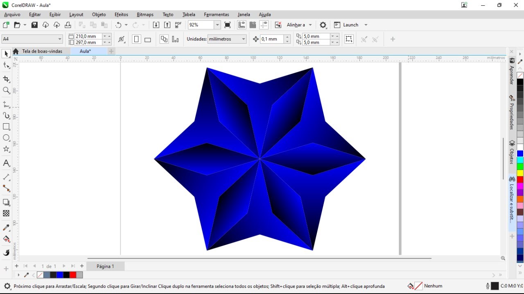Open the Objetos docker tab
This screenshot has height=294, width=524.
click(x=512, y=153)
